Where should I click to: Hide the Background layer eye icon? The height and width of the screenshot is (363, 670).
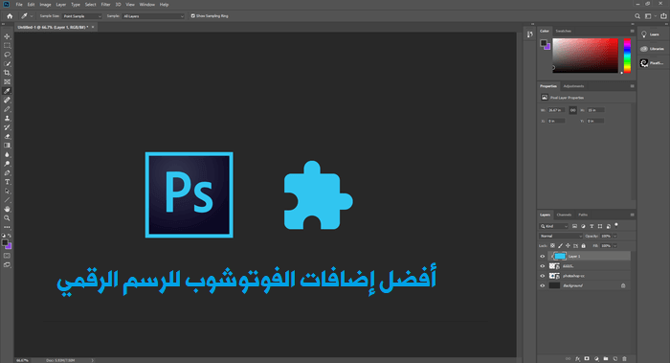[543, 285]
